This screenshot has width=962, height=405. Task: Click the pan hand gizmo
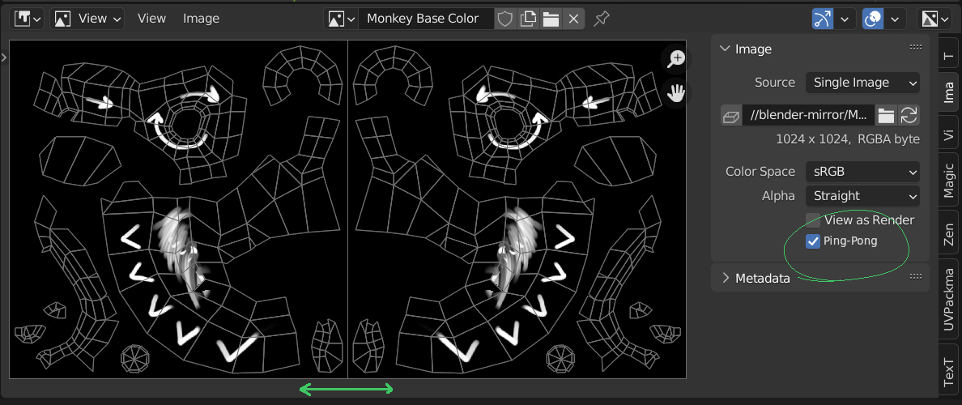point(676,93)
